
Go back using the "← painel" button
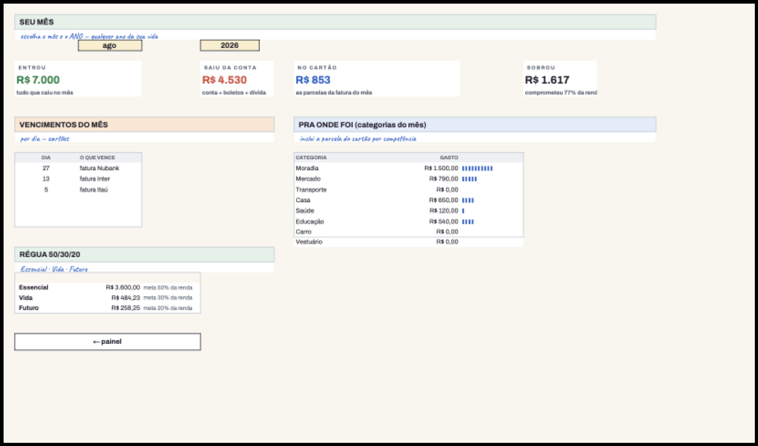108,342
